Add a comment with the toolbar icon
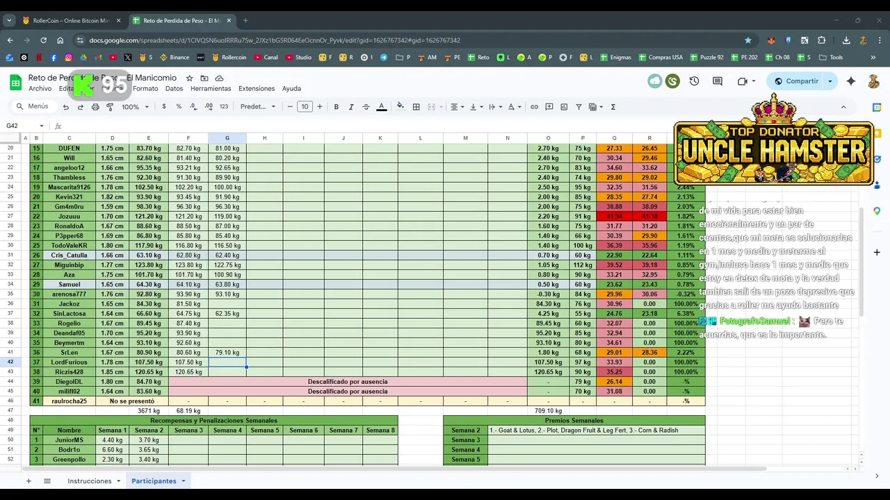This screenshot has width=890, height=500. click(549, 107)
